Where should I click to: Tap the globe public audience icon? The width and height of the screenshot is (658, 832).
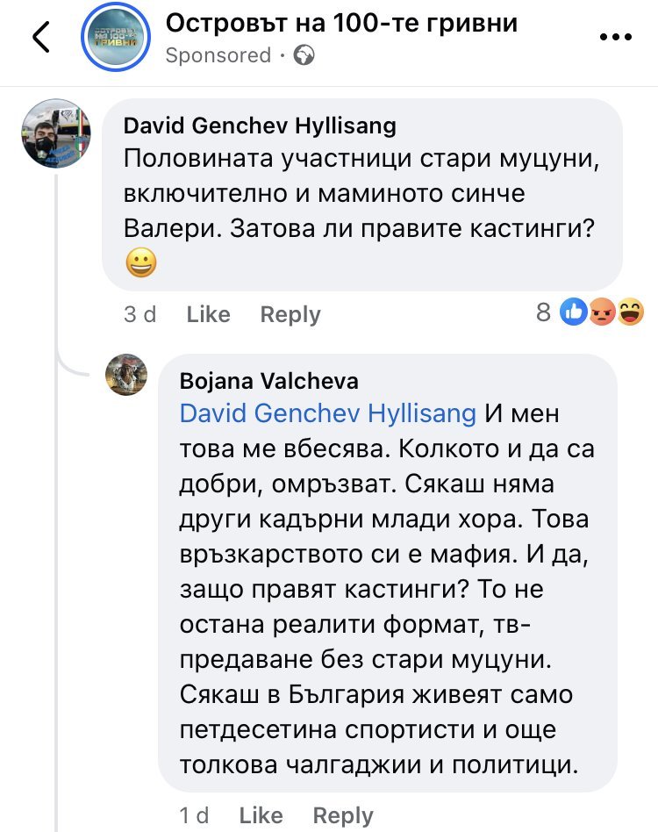click(304, 55)
